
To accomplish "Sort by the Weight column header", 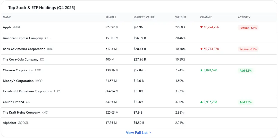I will tap(181, 17).
